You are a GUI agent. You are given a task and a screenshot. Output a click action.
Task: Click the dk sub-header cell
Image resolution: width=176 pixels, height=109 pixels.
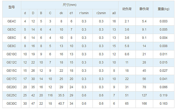(61, 13)
